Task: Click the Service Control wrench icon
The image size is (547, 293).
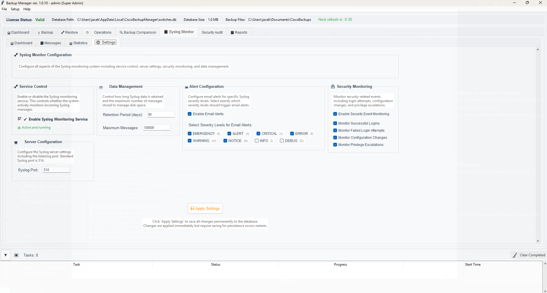Action: 16,87
